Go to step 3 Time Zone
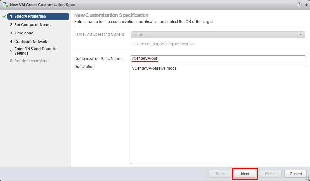310x181 pixels. coord(22,33)
